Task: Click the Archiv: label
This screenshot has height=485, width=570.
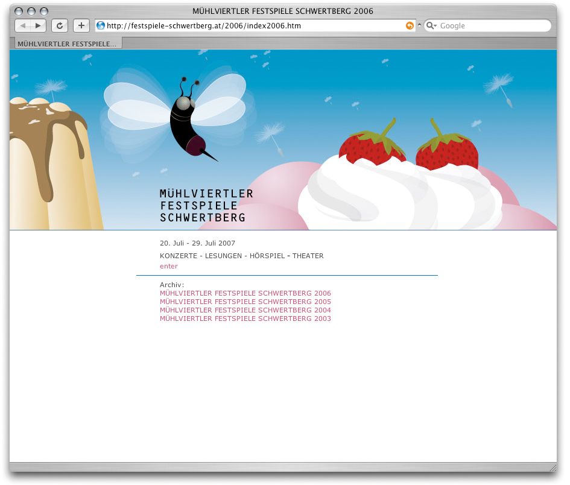Action: coord(172,285)
